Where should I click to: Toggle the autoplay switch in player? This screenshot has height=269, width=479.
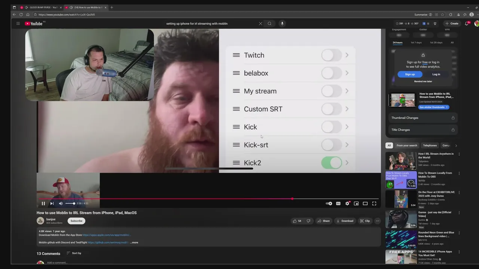click(329, 204)
